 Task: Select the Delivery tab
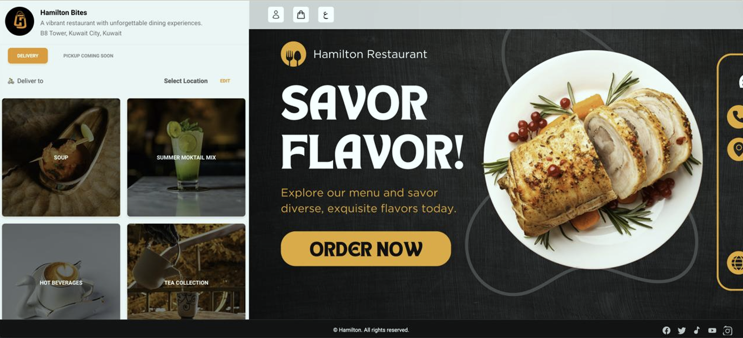click(x=28, y=56)
